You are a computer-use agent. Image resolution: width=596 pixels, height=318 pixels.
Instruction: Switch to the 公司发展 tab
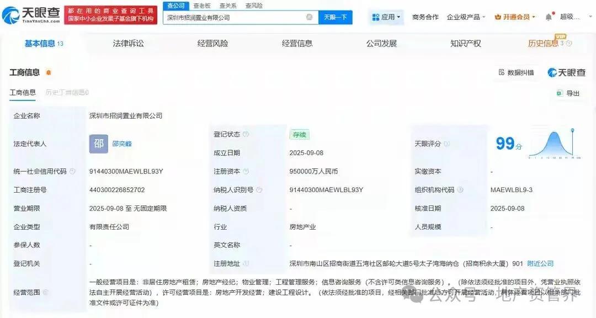(x=382, y=44)
